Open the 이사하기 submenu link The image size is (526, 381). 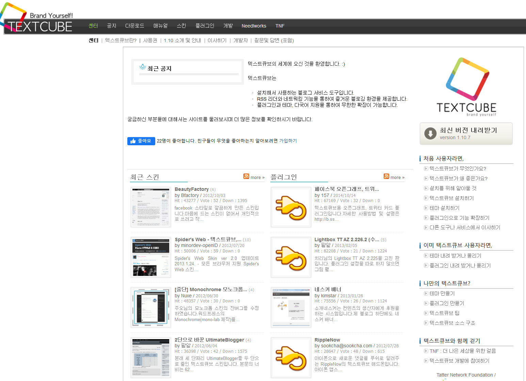point(217,40)
